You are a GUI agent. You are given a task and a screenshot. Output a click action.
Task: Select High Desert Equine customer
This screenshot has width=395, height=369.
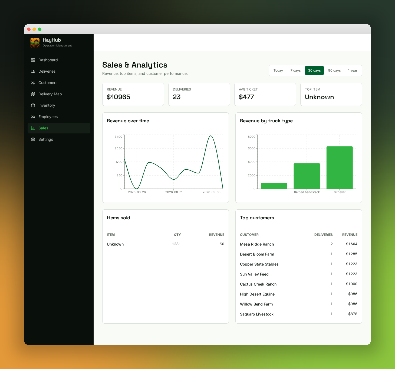tap(299, 294)
